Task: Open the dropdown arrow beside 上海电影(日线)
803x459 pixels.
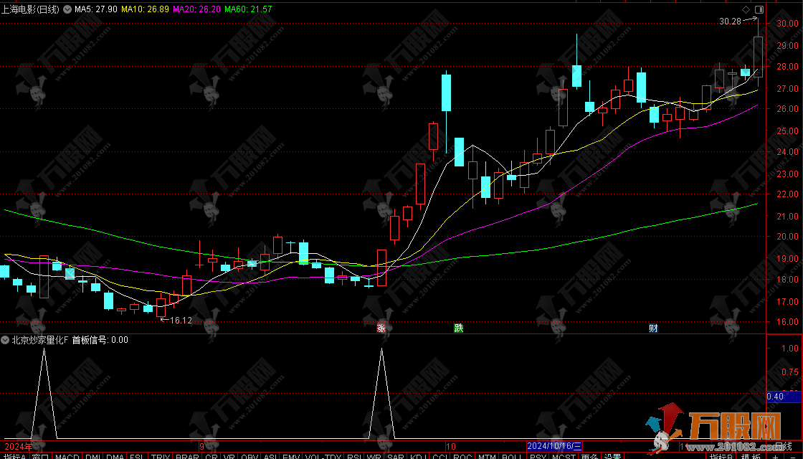Action: 67,9
